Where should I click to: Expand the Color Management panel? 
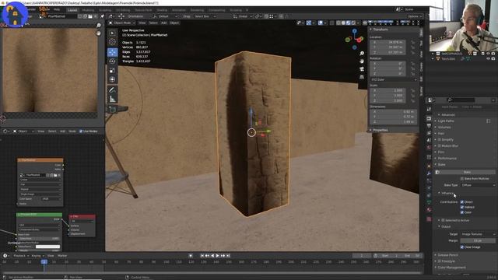tap(451, 268)
